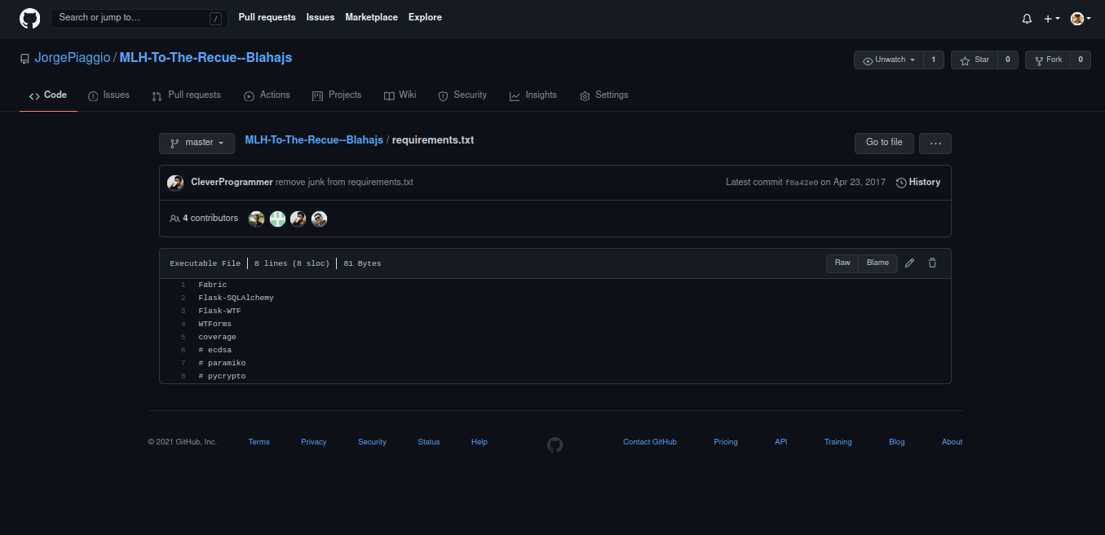Fork this repository
This screenshot has width=1105, height=535.
pos(1048,60)
